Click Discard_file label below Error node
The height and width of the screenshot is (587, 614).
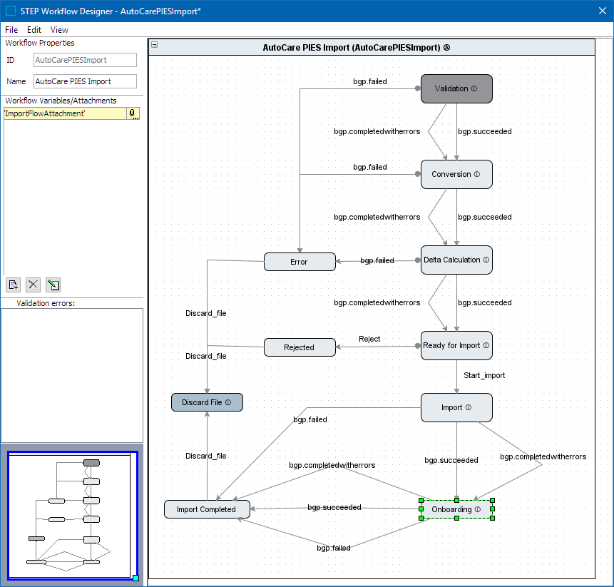pos(206,314)
